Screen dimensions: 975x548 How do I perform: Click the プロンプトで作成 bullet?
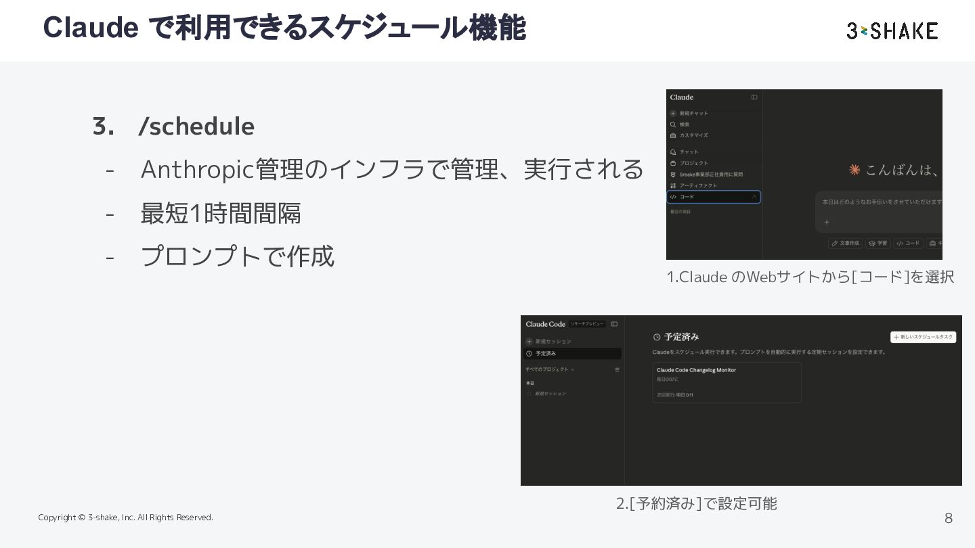(x=238, y=256)
